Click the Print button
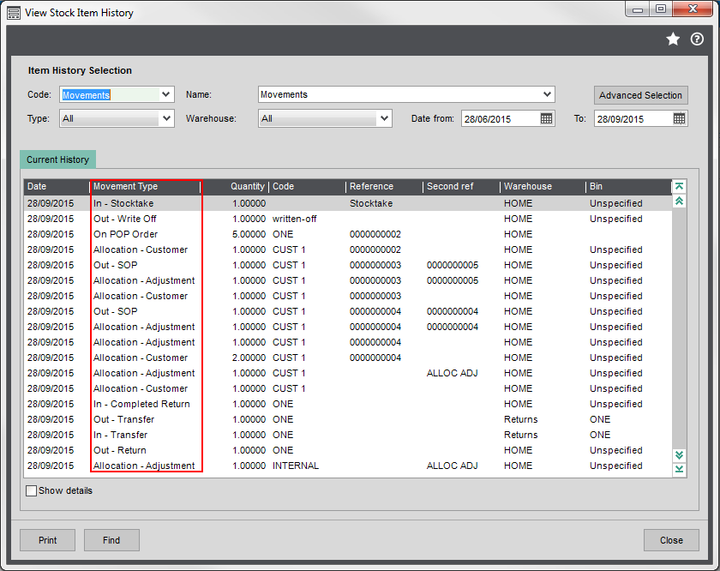The height and width of the screenshot is (571, 720). (47, 540)
